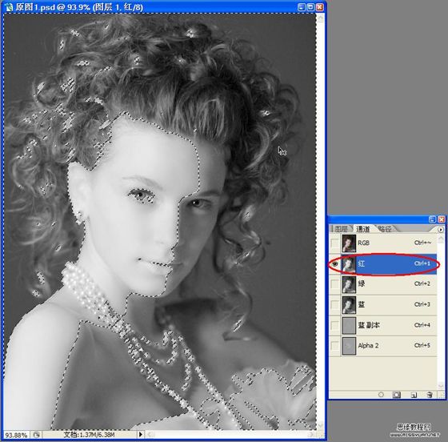Close the Channels panel window
Viewport: 448px width, 442px height.
click(x=442, y=219)
